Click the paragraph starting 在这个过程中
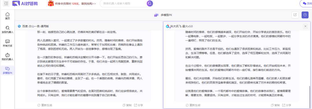The height and width of the screenshot is (109, 312). (238, 68)
